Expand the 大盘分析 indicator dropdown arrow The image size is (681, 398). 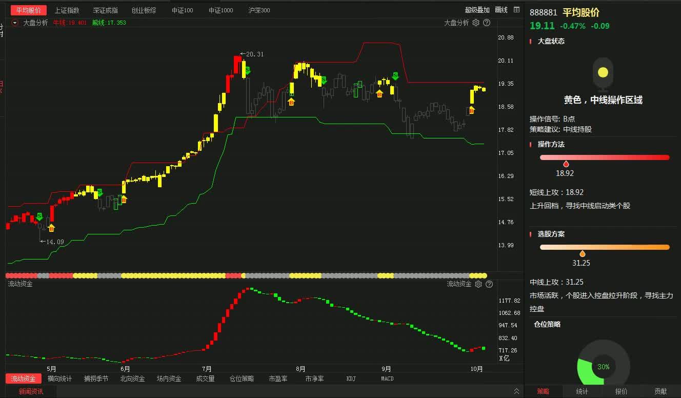point(15,23)
